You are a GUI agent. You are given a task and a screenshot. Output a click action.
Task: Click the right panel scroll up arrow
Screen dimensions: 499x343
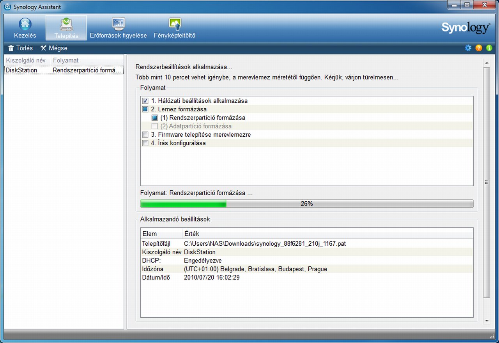pyautogui.click(x=487, y=62)
